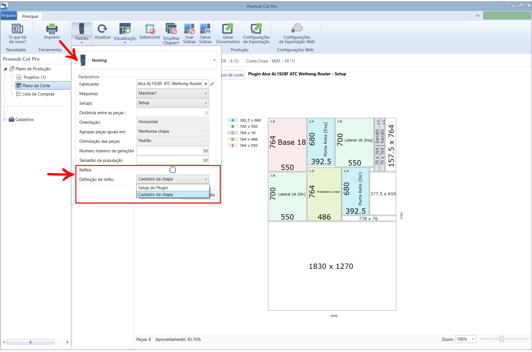Click the Lista de Compras list icon
532x352 pixels.
[x=19, y=94]
